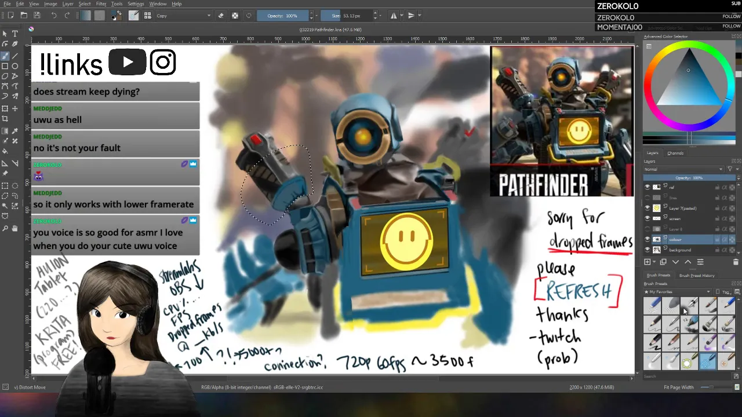
Task: Open an existing document from toolbar
Action: point(24,16)
